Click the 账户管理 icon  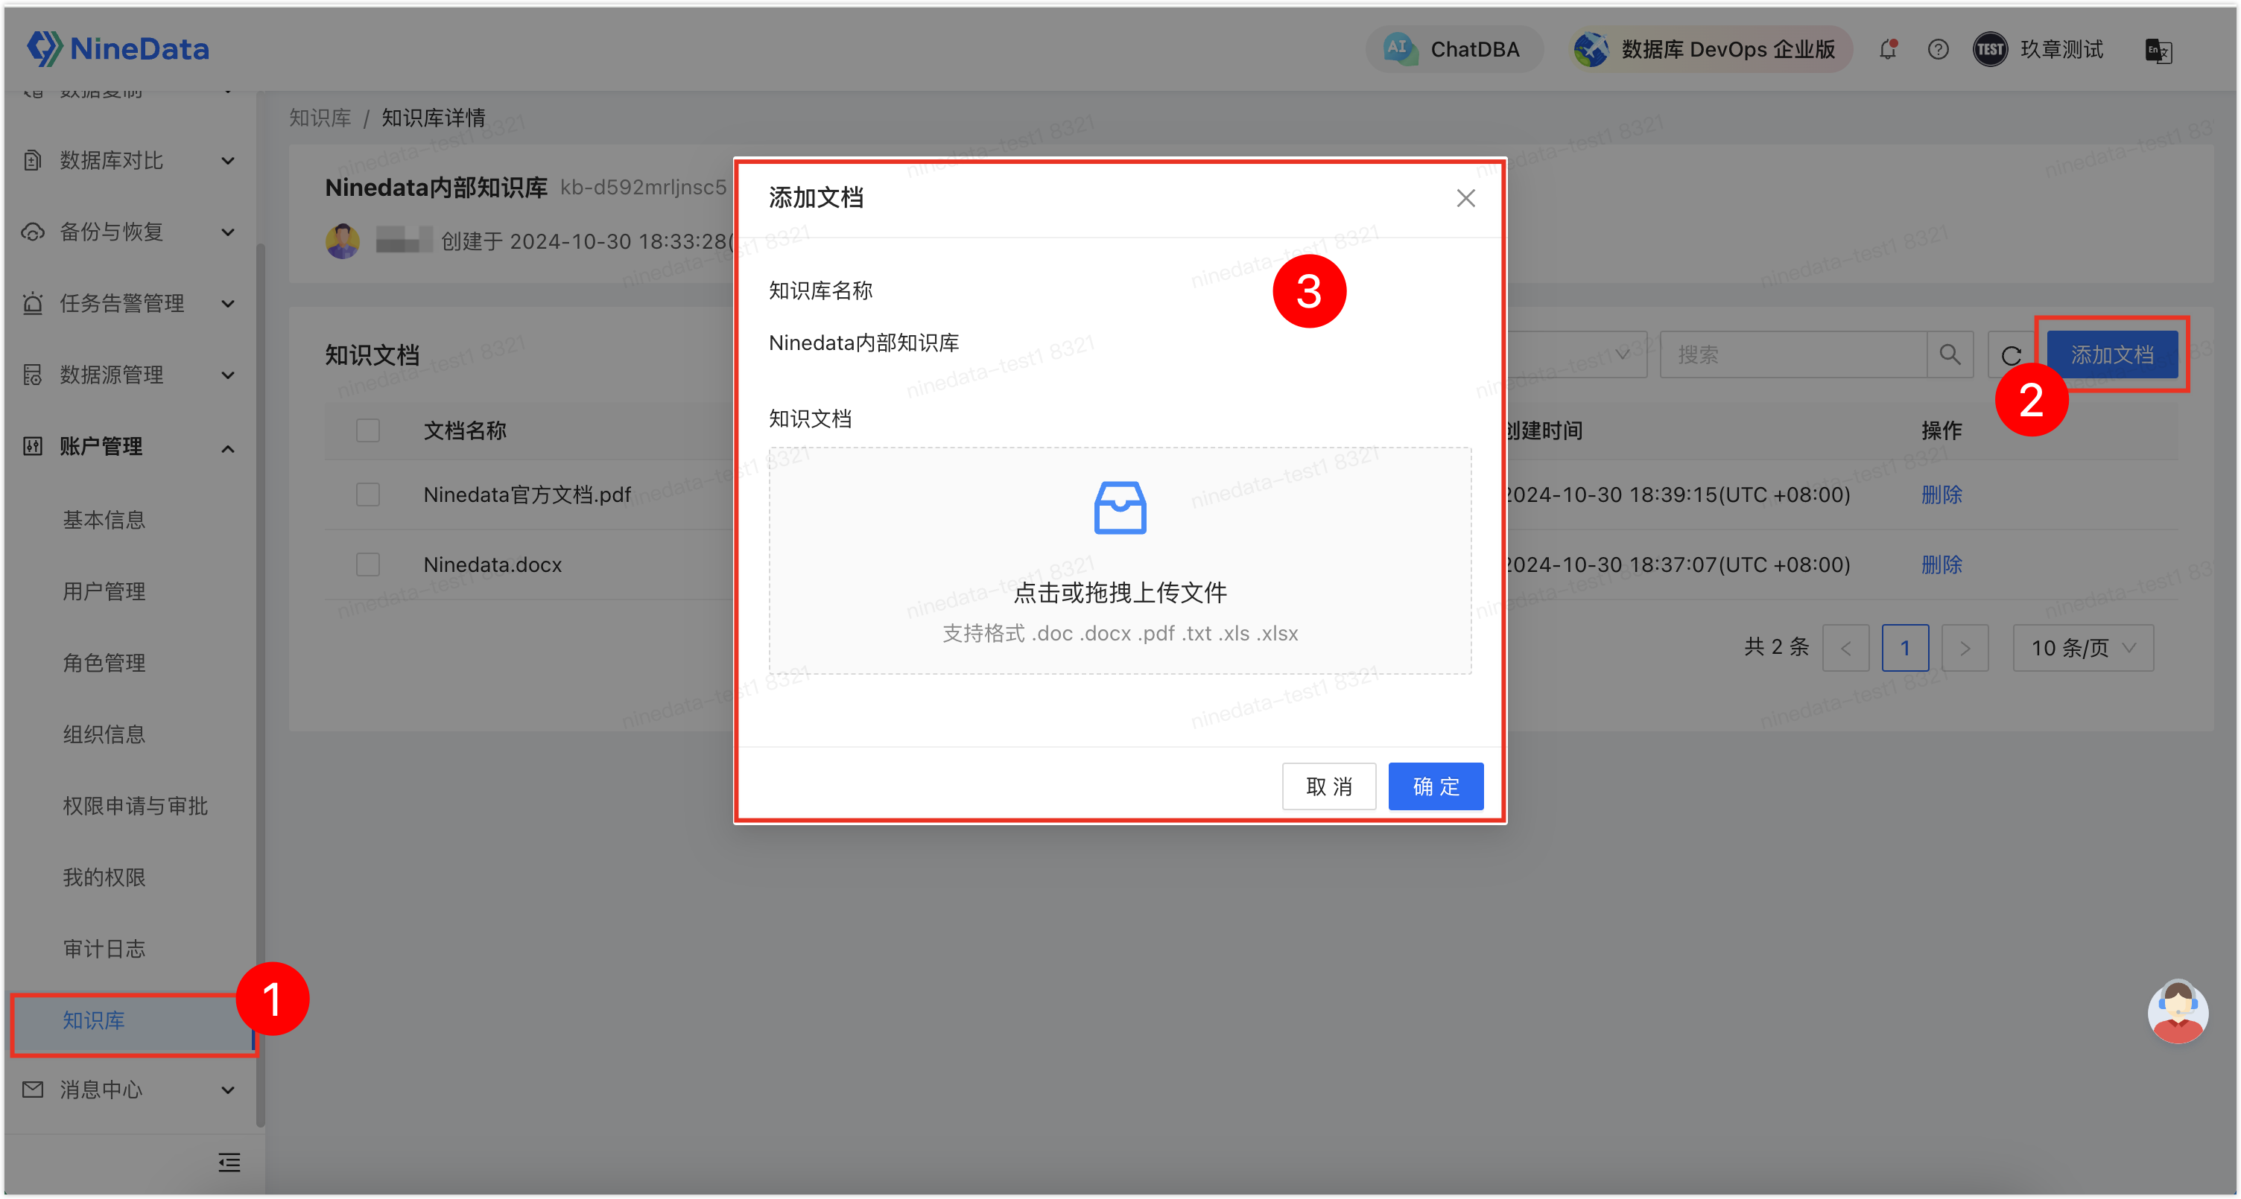click(x=33, y=447)
